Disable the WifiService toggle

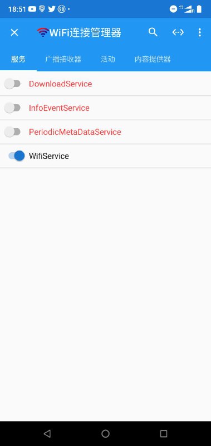17,156
